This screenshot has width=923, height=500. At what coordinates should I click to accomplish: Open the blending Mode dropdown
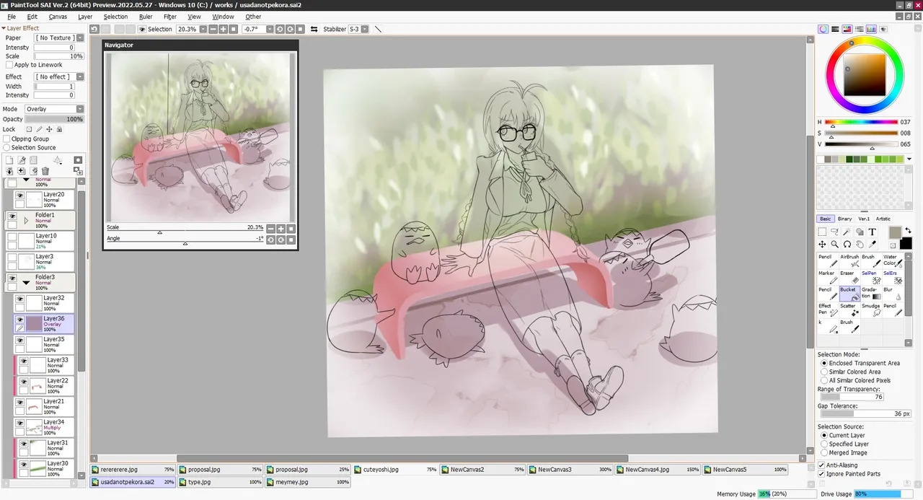(79, 109)
